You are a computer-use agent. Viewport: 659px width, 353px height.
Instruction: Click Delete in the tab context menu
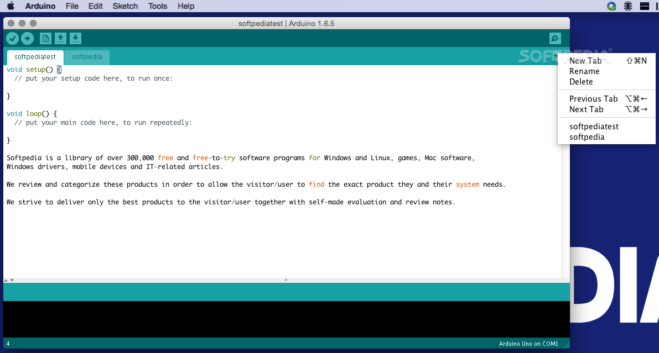tap(581, 81)
